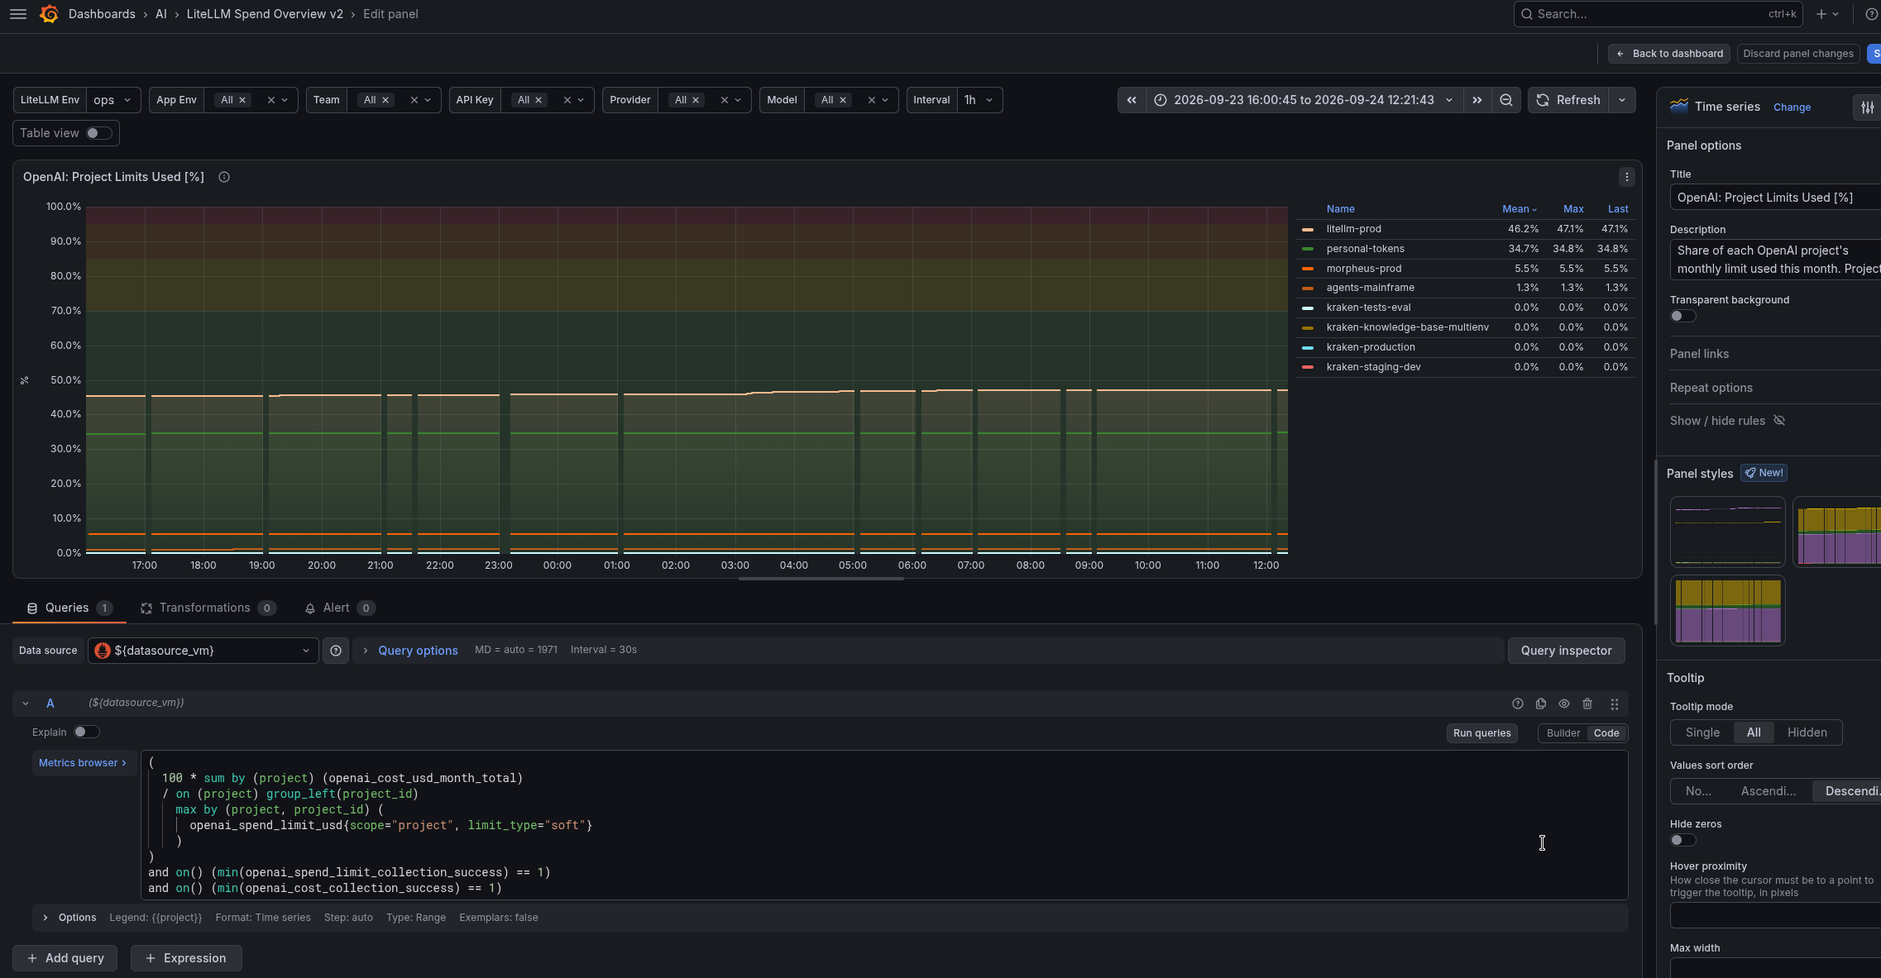
Task: Open data source help icon
Action: [x=336, y=651]
